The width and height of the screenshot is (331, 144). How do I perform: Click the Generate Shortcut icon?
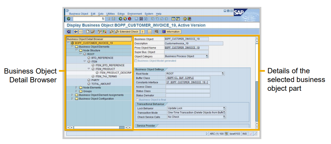tap(178, 19)
